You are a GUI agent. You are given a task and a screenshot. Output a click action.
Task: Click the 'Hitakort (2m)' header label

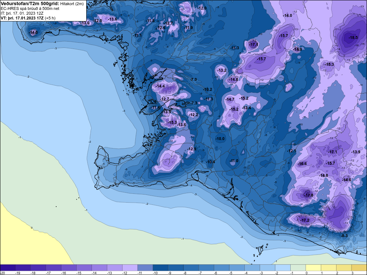click(72, 4)
